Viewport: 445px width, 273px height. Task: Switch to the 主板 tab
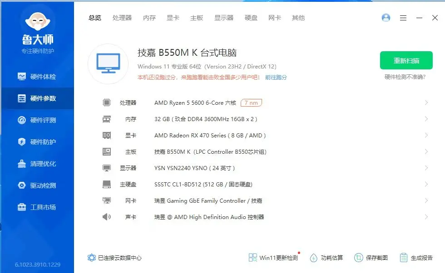coord(197,18)
